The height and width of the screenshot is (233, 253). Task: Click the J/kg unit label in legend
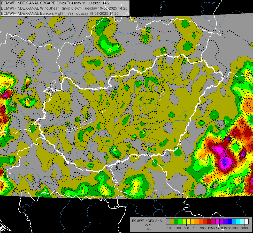pos(148,229)
